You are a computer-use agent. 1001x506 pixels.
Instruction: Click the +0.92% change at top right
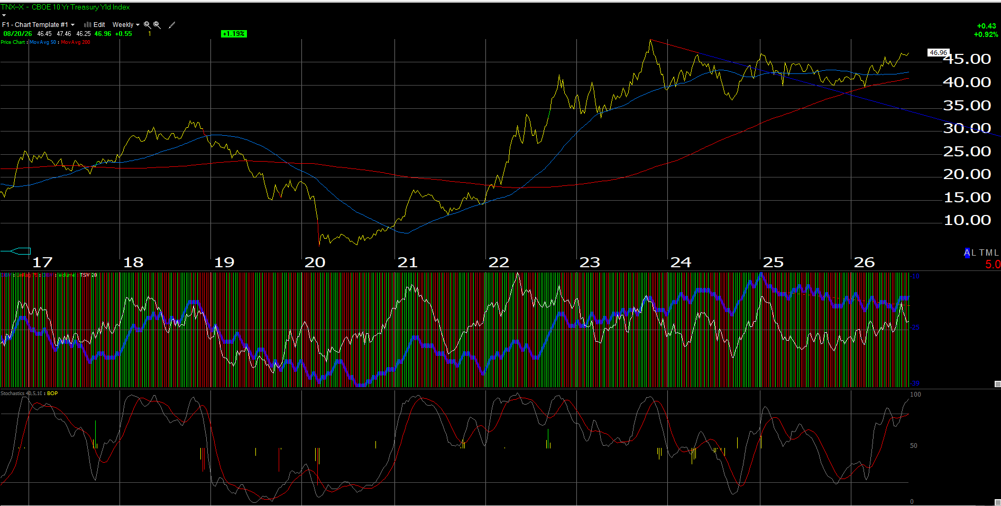pyautogui.click(x=986, y=34)
